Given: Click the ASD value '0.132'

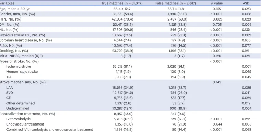Looking at the screenshot, I should point(246,30).
